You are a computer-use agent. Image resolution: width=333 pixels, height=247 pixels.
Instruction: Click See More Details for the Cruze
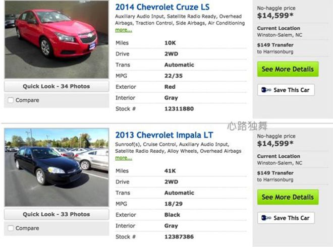[x=288, y=69]
